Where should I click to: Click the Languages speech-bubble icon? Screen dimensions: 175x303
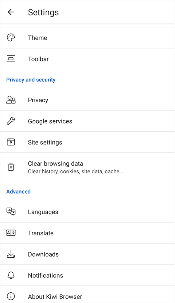pos(11,212)
